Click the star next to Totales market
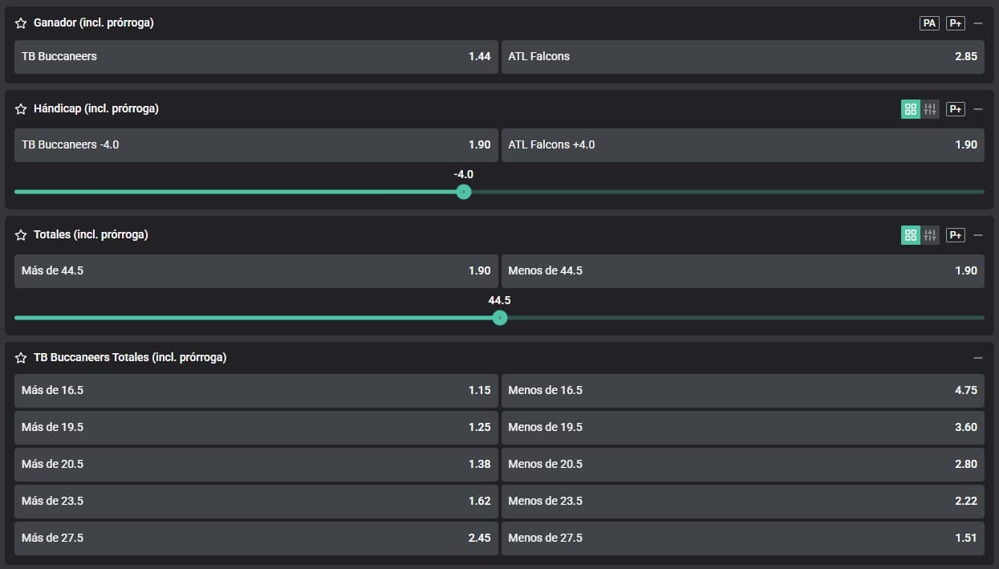This screenshot has width=999, height=569. 21,235
